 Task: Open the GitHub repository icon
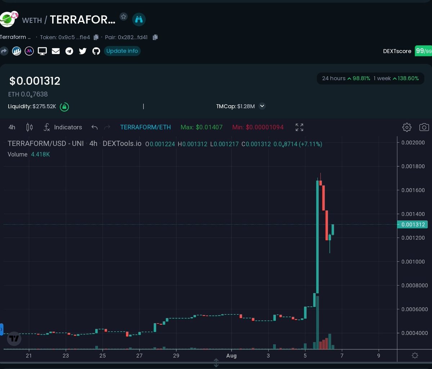(96, 51)
